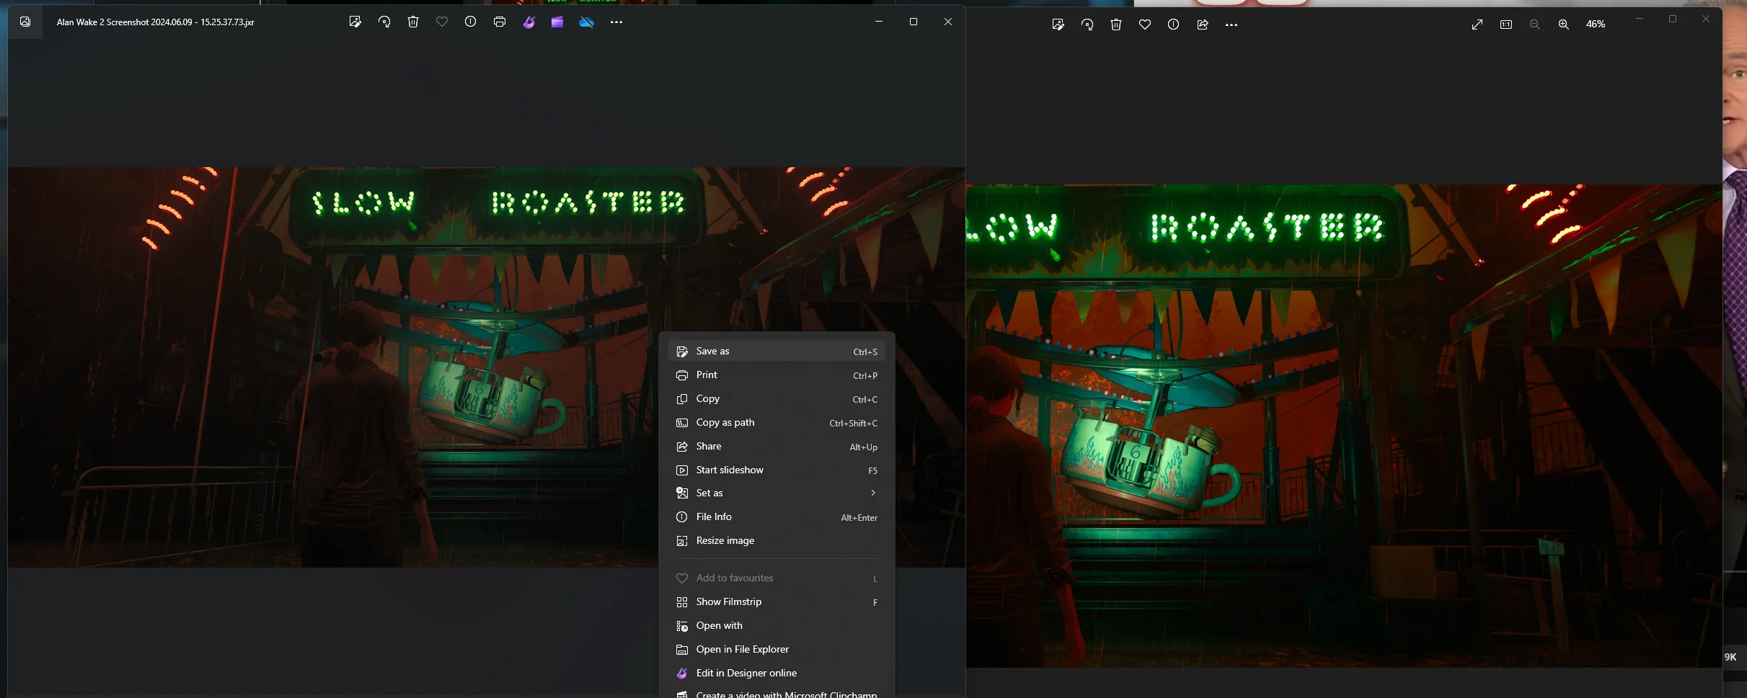
Task: Click Show Filmstrip menu entry
Action: 777,601
